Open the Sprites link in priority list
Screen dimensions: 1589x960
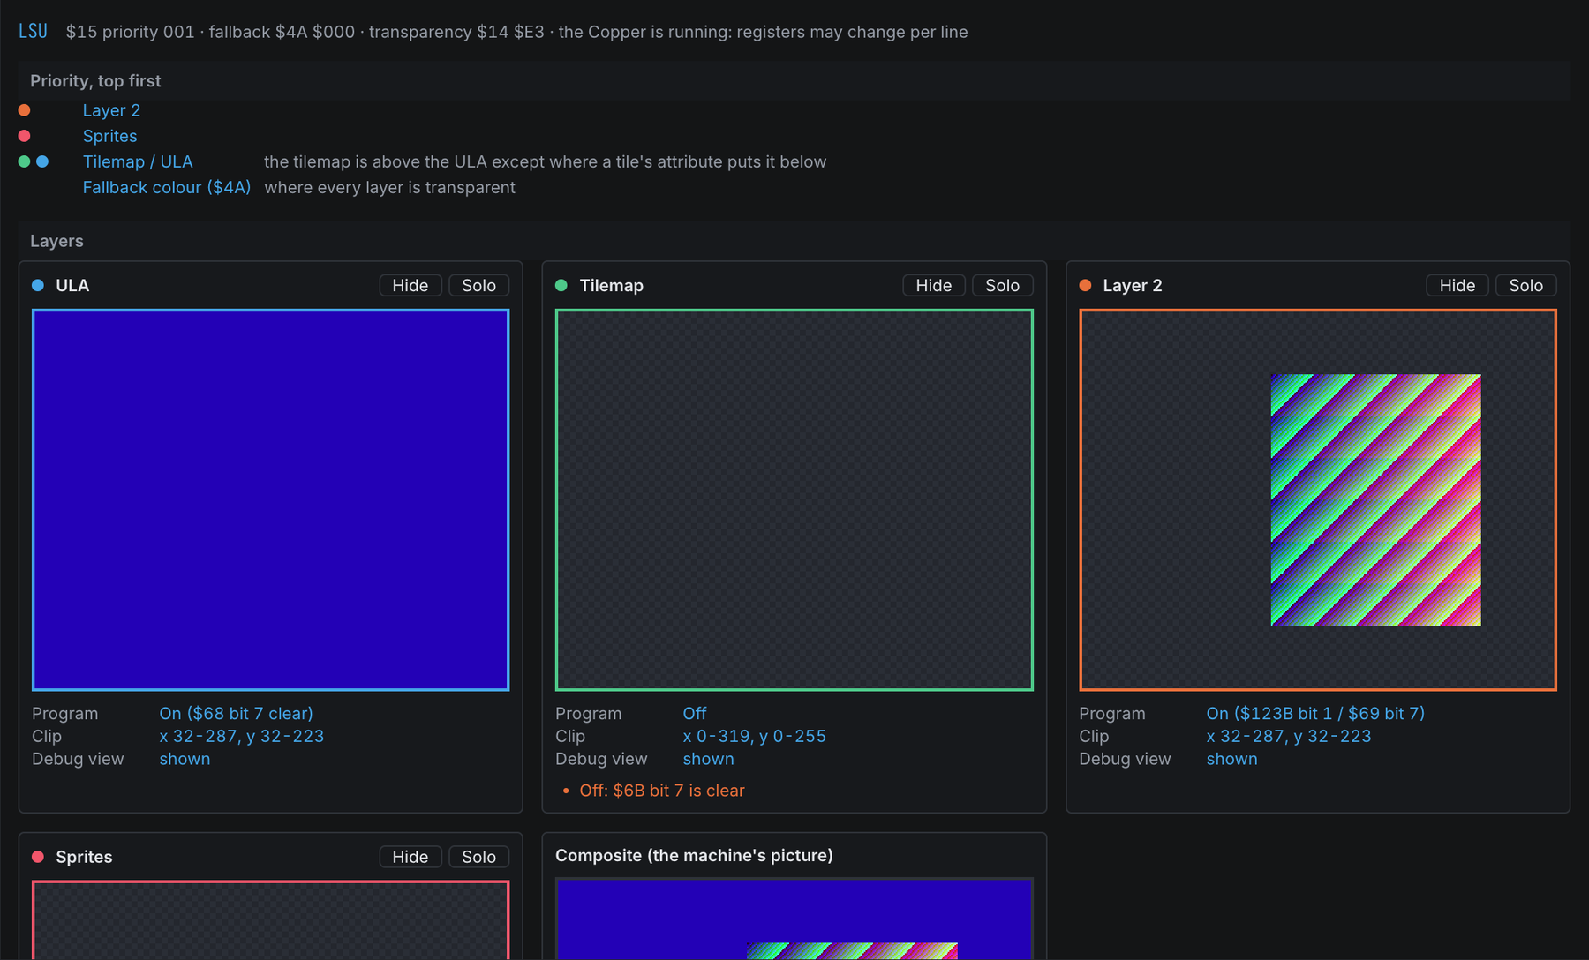click(x=109, y=136)
